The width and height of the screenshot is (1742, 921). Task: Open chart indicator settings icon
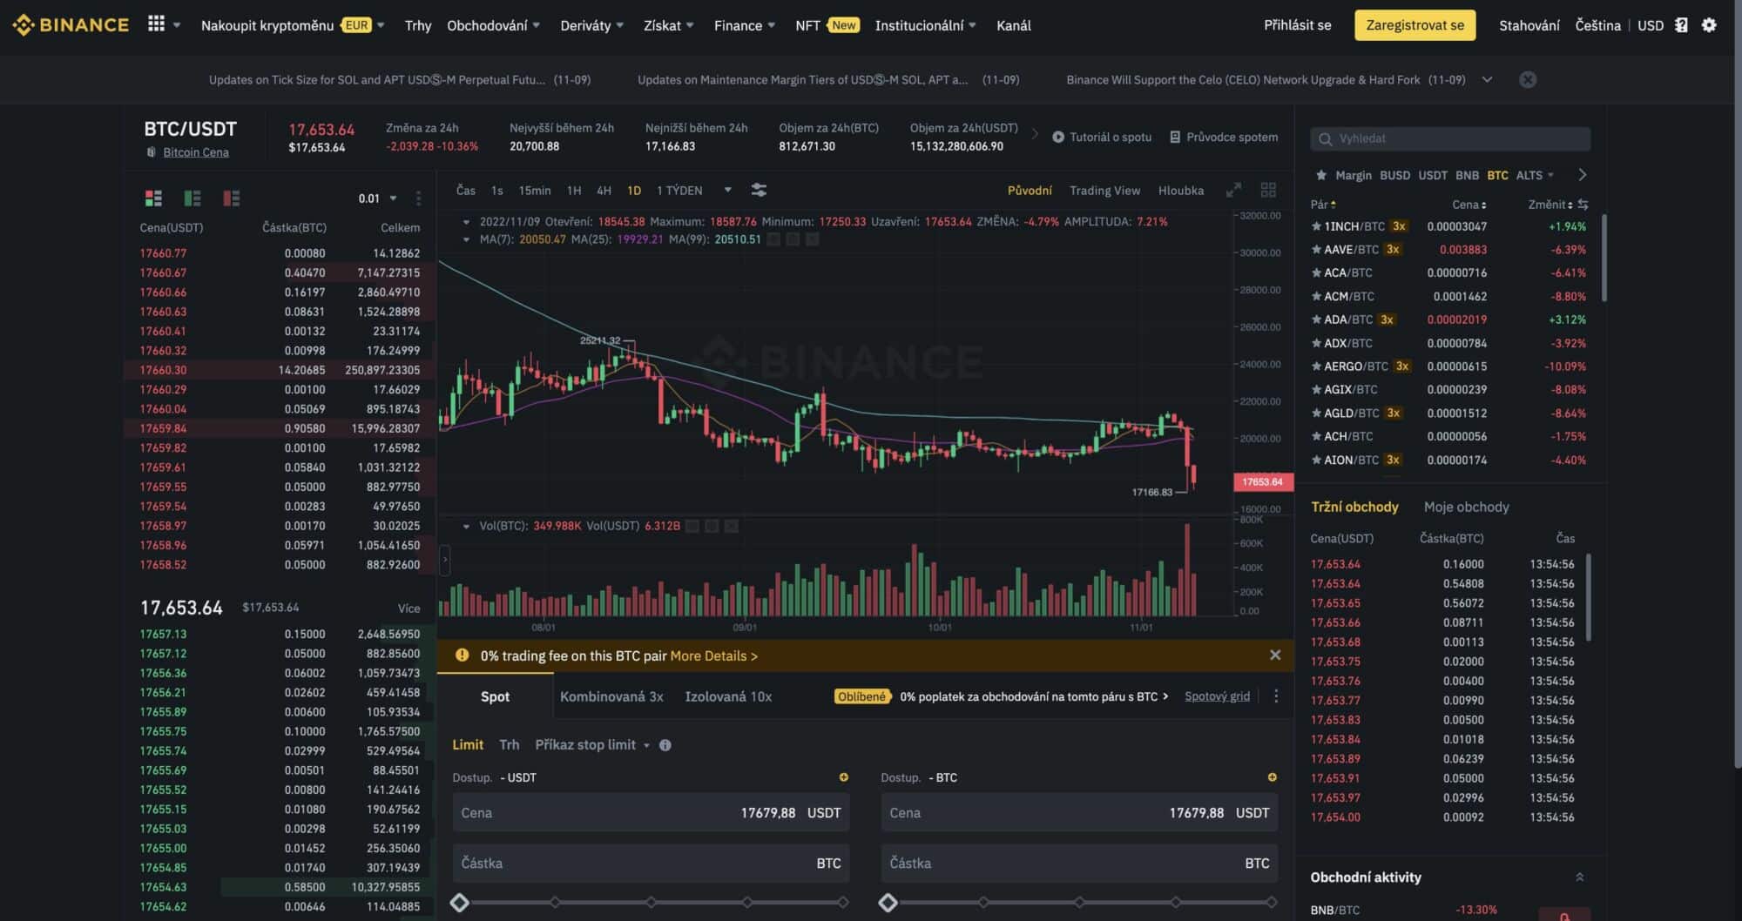pos(759,190)
